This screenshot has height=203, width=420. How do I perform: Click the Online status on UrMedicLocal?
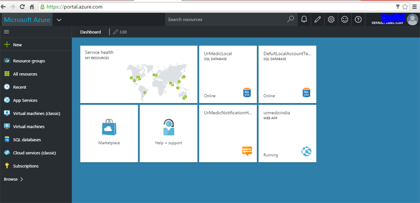[x=210, y=96]
